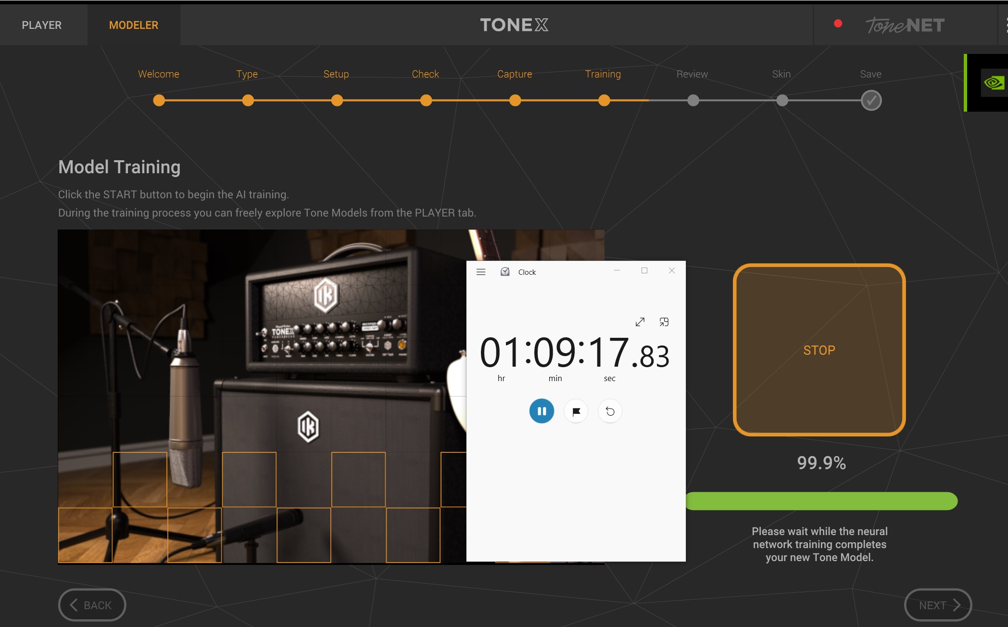Go to the Skin step dot
The image size is (1008, 627).
[x=782, y=101]
